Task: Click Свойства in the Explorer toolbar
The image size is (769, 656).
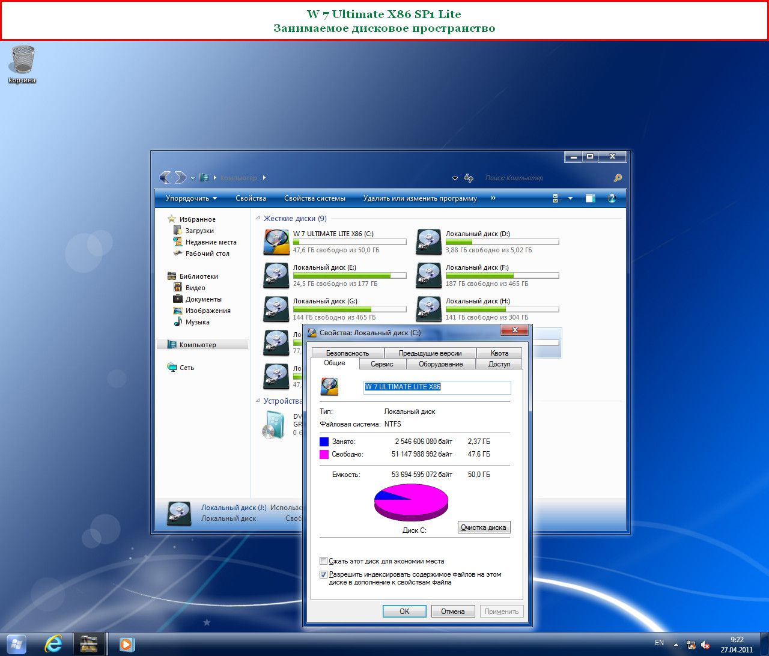Action: click(251, 198)
